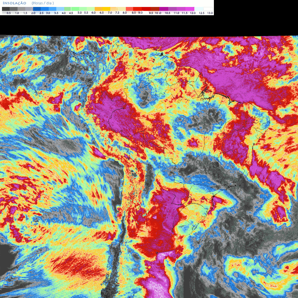Image resolution: width=298 pixels, height=298 pixels.
Task: Select the '10.5' legend value
Action: coord(168,13)
